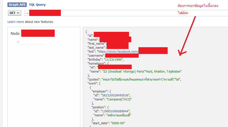
Task: Add a field with the plus icon
Action: (18, 42)
